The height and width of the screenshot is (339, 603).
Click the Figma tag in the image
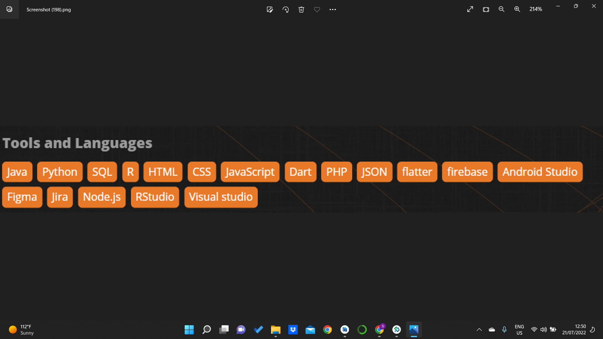(22, 197)
